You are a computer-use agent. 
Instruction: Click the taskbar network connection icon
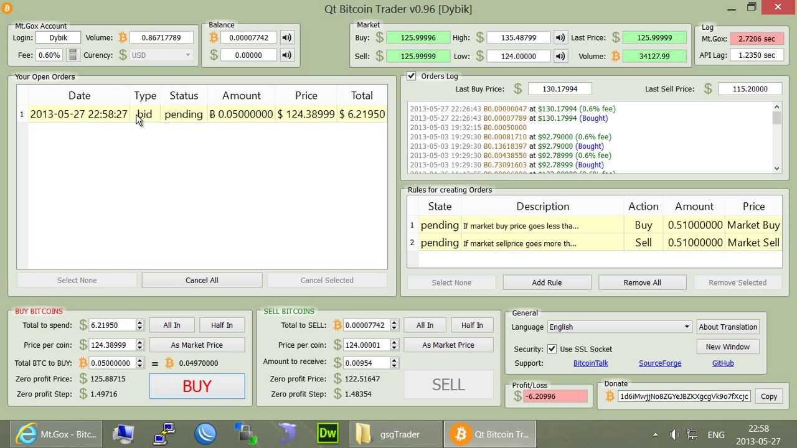click(164, 434)
